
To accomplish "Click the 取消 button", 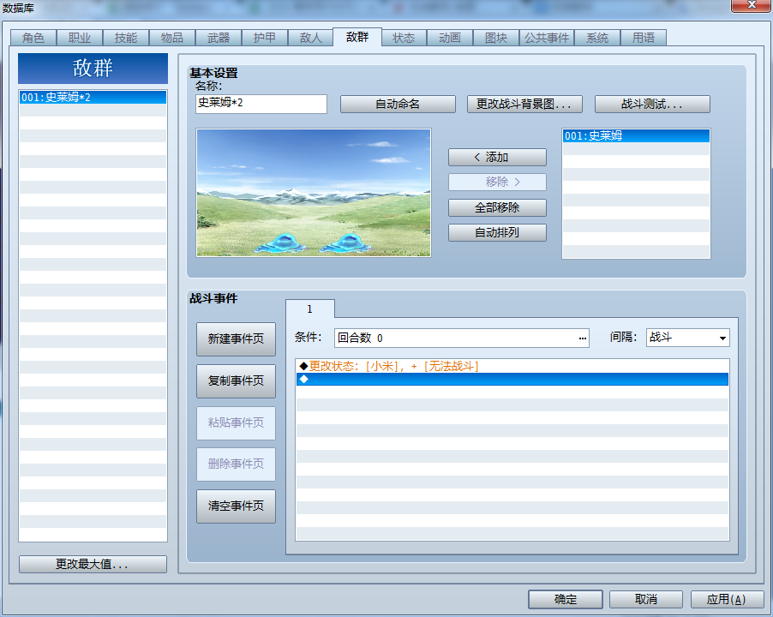I will point(646,599).
